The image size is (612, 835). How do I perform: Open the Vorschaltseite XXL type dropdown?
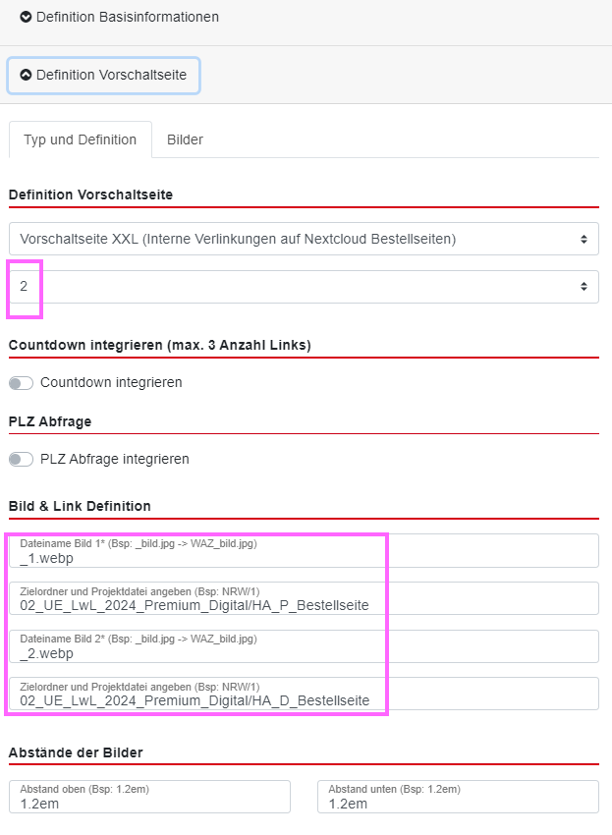[x=295, y=239]
